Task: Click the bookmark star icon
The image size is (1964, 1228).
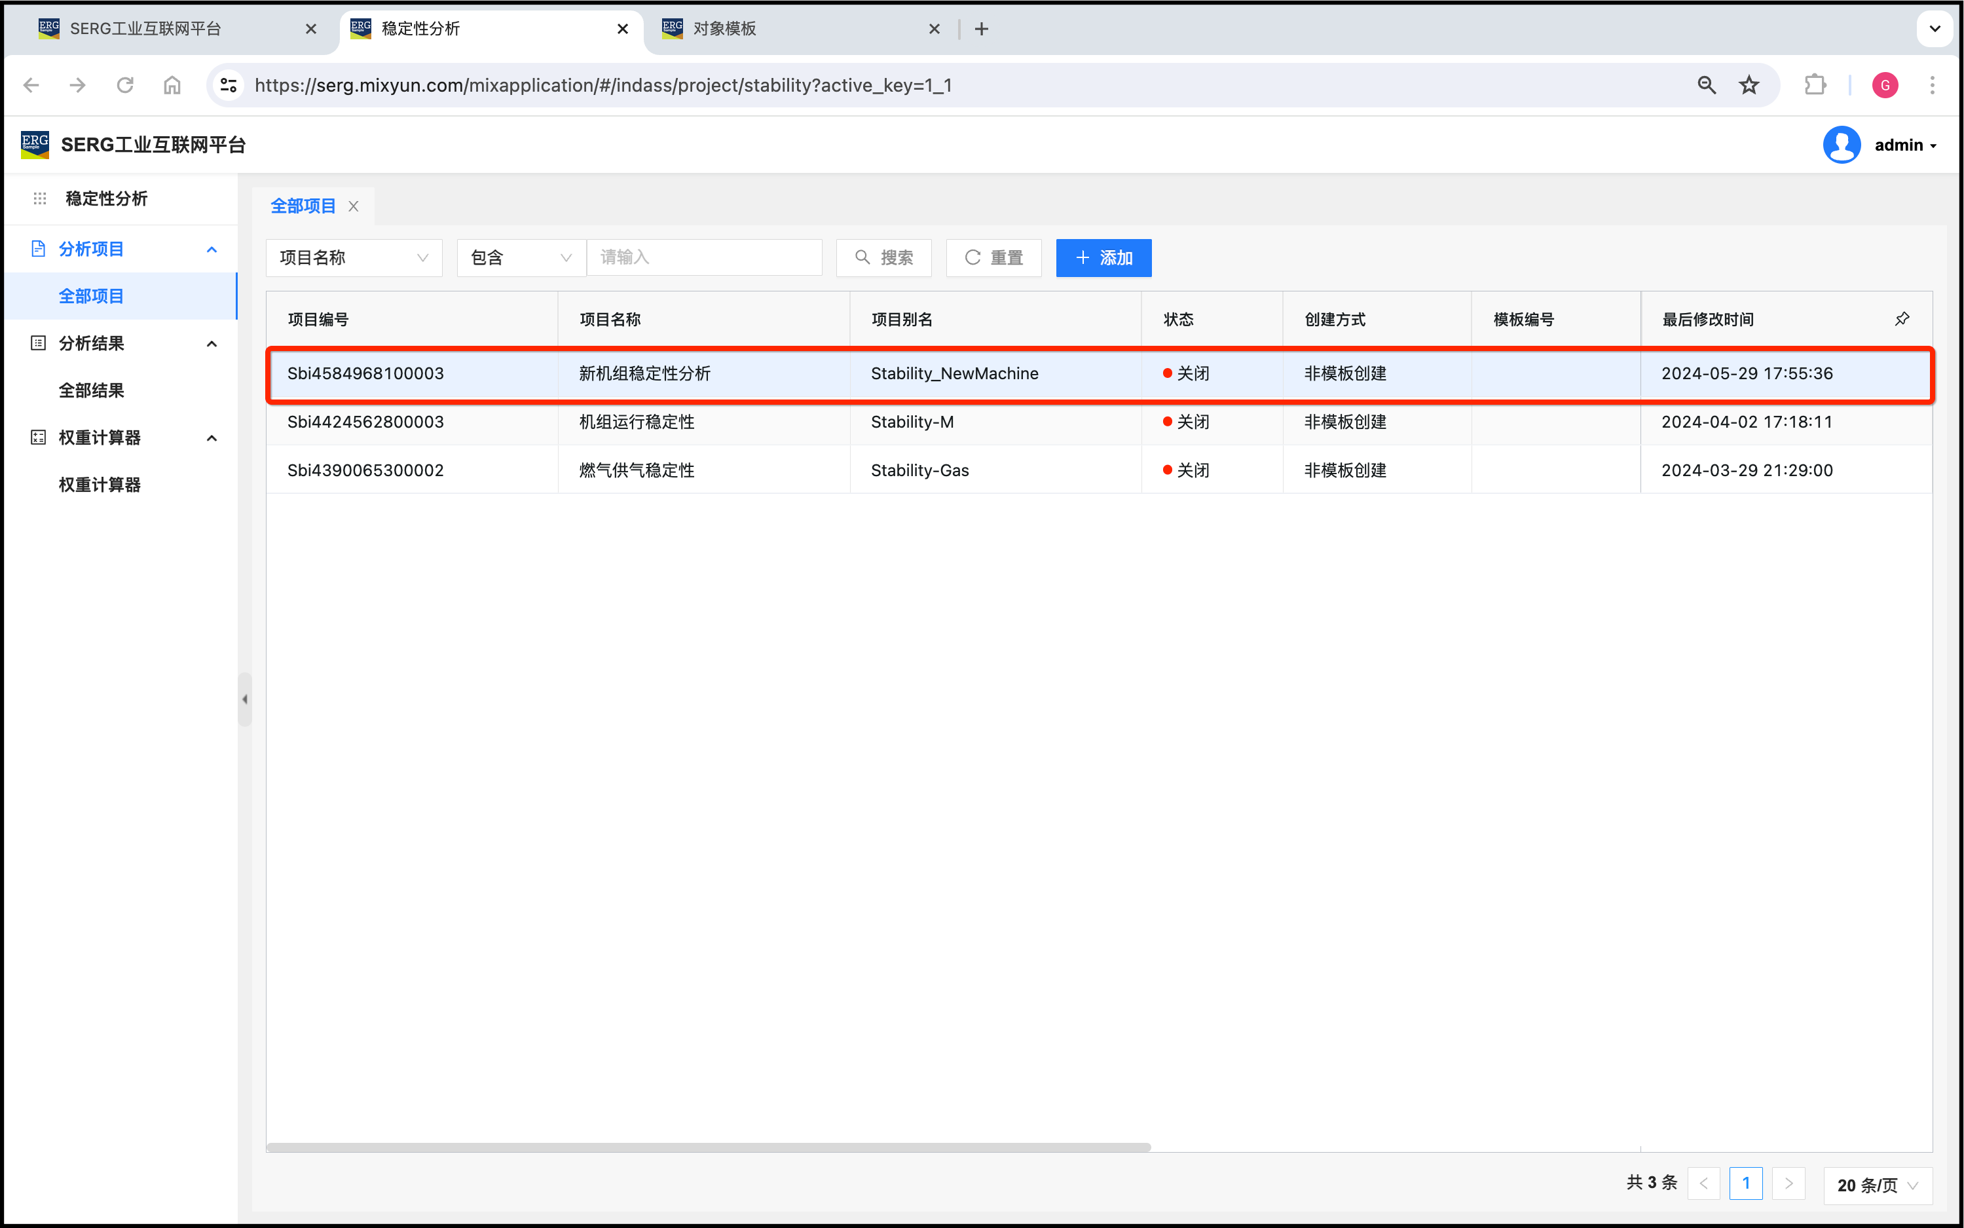Action: click(x=1749, y=85)
